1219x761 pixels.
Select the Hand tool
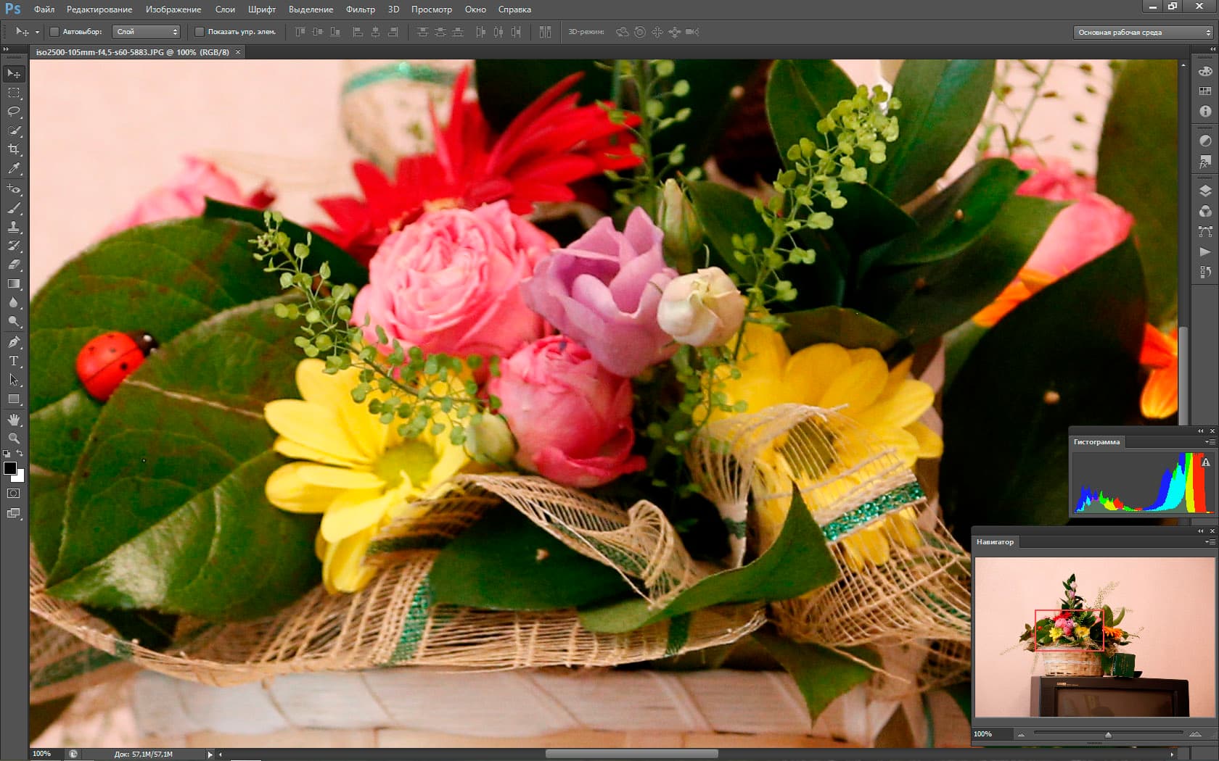tap(14, 420)
